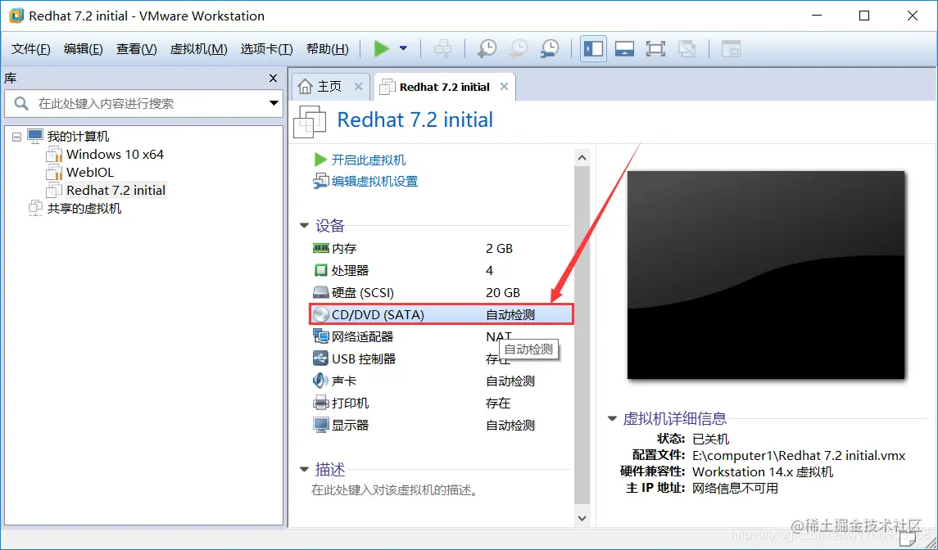Click the 网络适配器 network icon
This screenshot has width=938, height=550.
pos(320,336)
